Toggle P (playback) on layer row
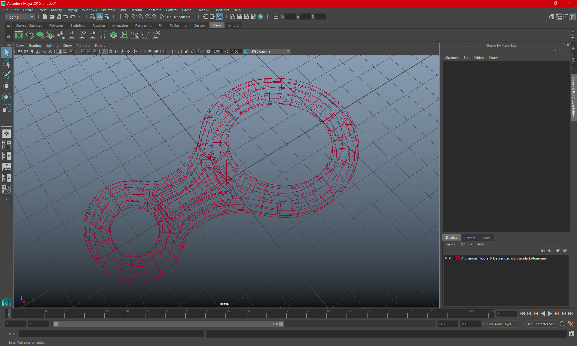The height and width of the screenshot is (346, 577). (x=450, y=258)
